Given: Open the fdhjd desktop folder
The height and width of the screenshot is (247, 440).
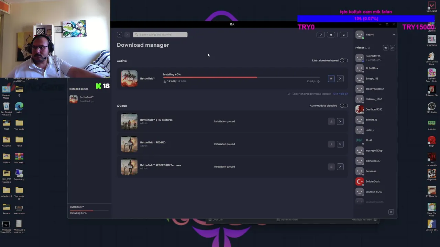Looking at the screenshot, I should point(19,141).
